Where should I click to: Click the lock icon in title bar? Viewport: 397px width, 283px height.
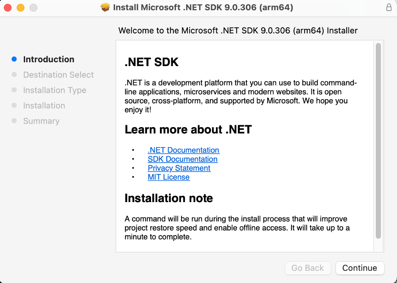coord(389,7)
